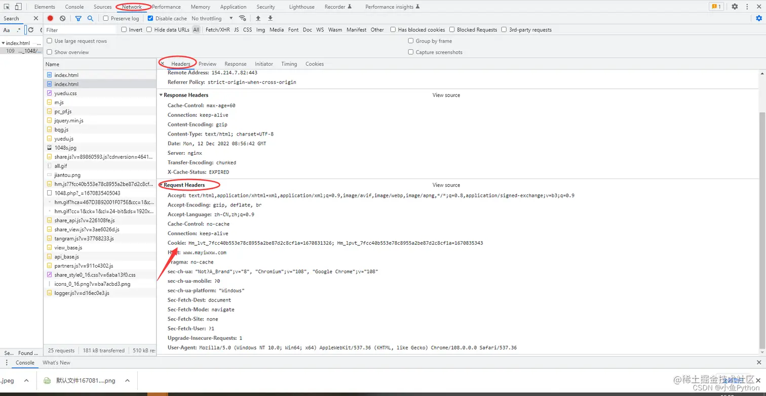Switch to the Preview tab
Image resolution: width=766 pixels, height=396 pixels.
[x=207, y=64]
